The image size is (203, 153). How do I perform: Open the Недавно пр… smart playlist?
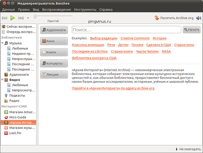23,54
